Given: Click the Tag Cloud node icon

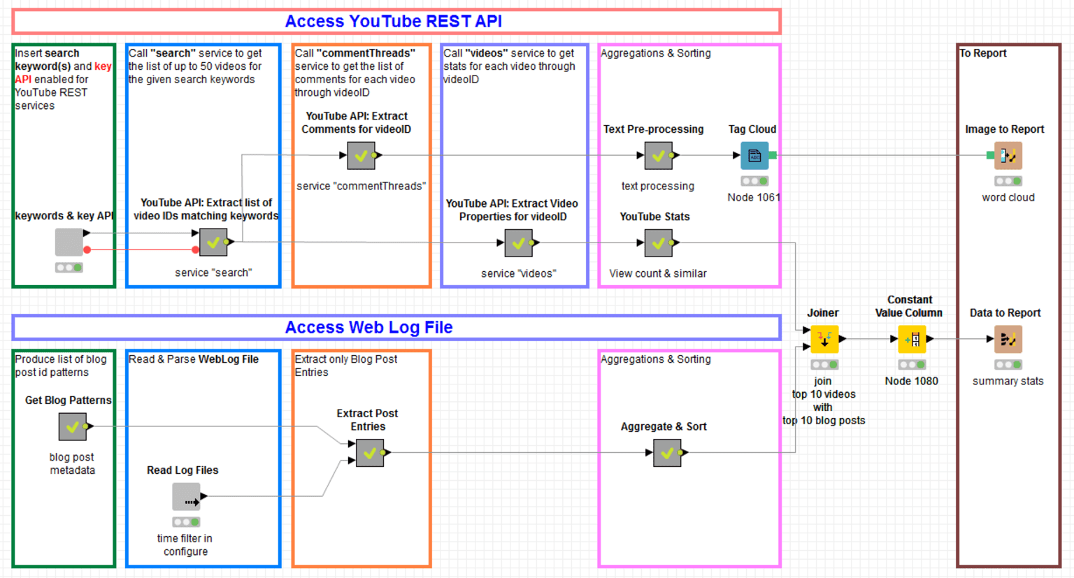Looking at the screenshot, I should pos(754,155).
